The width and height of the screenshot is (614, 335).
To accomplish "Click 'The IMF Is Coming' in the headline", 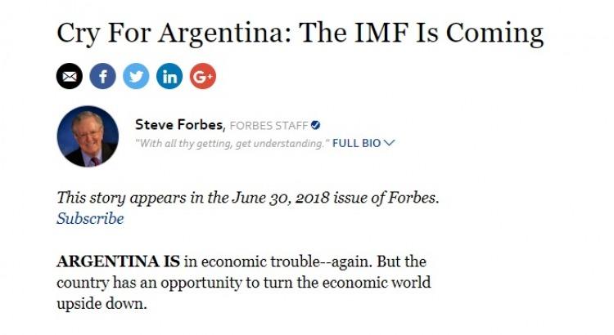I will coord(422,33).
